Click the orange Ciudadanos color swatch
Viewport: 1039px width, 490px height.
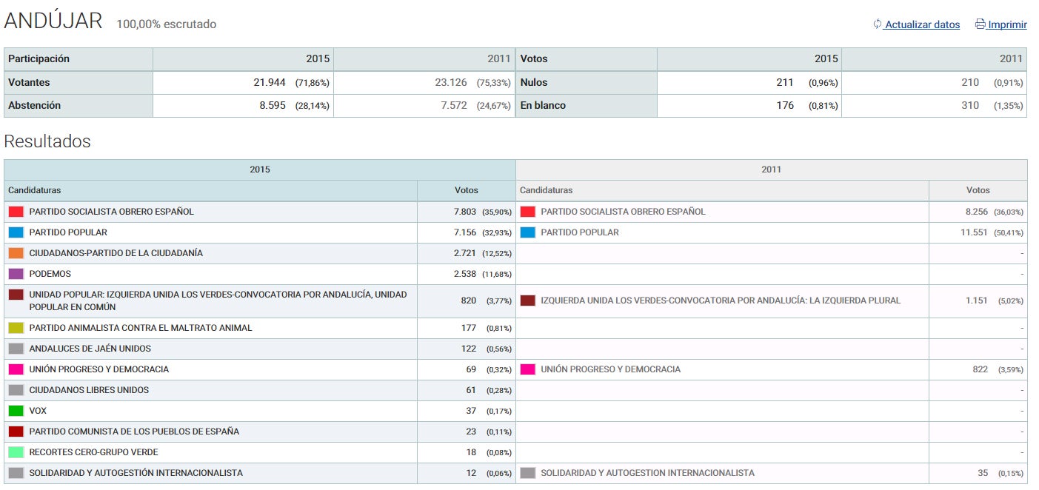(16, 253)
